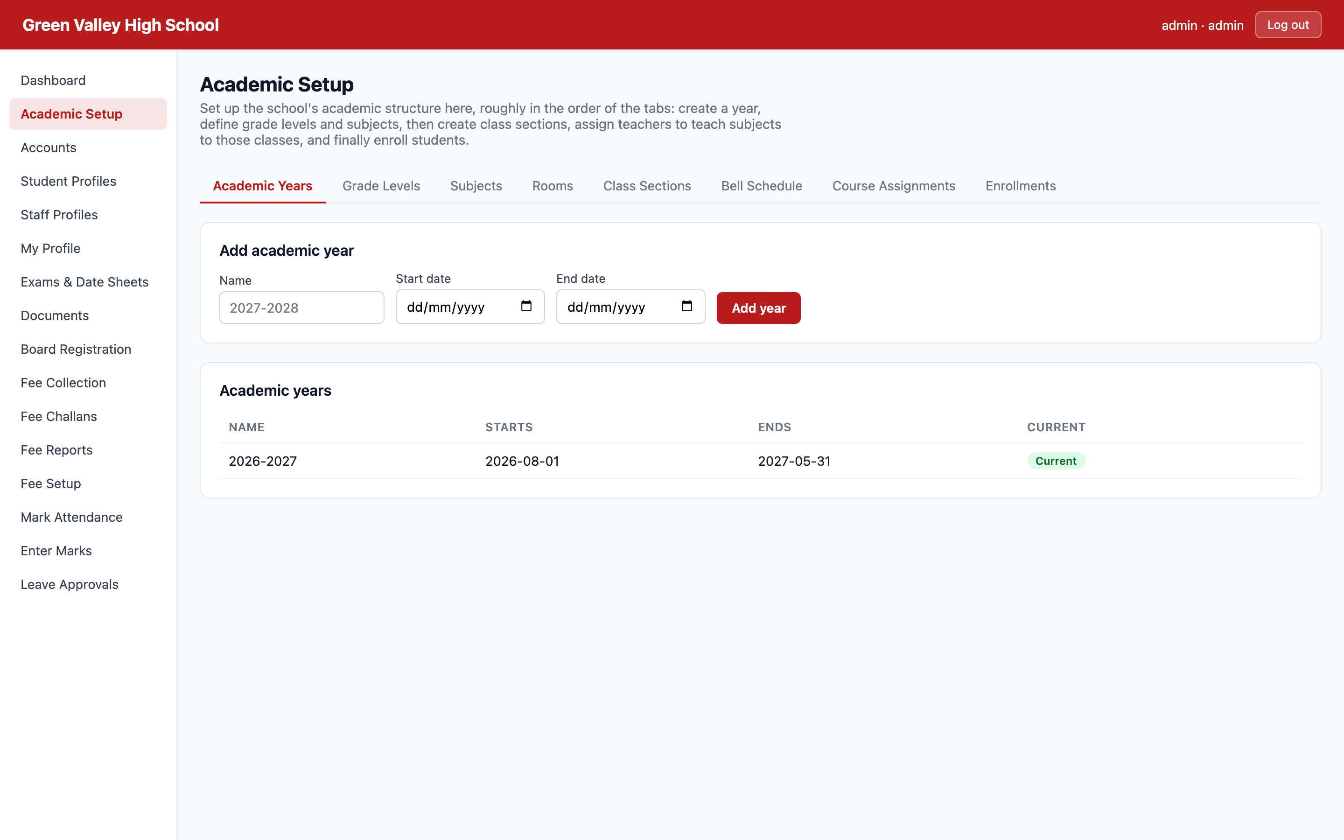Go to the Class Sections tab
This screenshot has height=840, width=1344.
tap(647, 186)
